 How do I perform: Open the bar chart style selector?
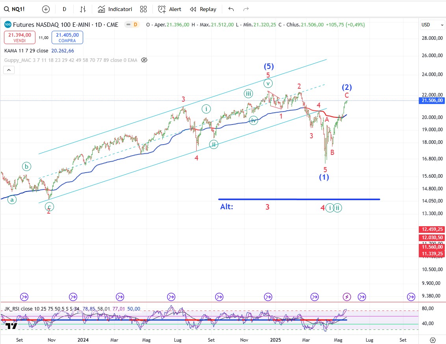83,9
